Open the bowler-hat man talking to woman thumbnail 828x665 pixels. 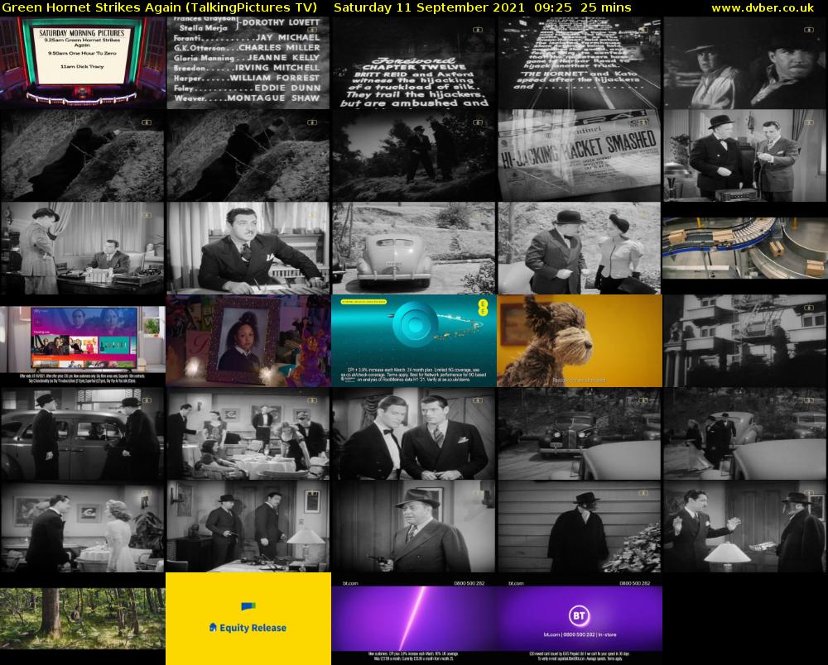coord(580,248)
